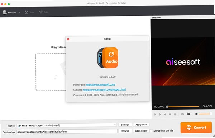Viewport: 215px width, 138px height.
Task: Click the MP3 profile format icon
Action: tap(19, 126)
